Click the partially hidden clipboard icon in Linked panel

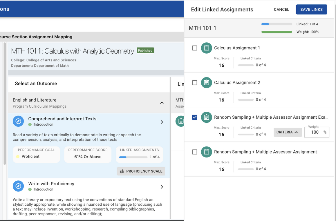(x=180, y=121)
